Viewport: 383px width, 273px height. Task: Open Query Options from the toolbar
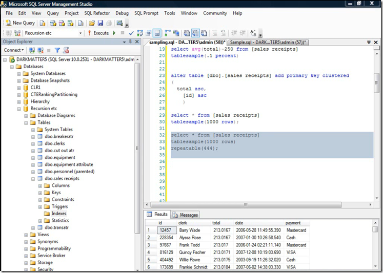pos(149,33)
